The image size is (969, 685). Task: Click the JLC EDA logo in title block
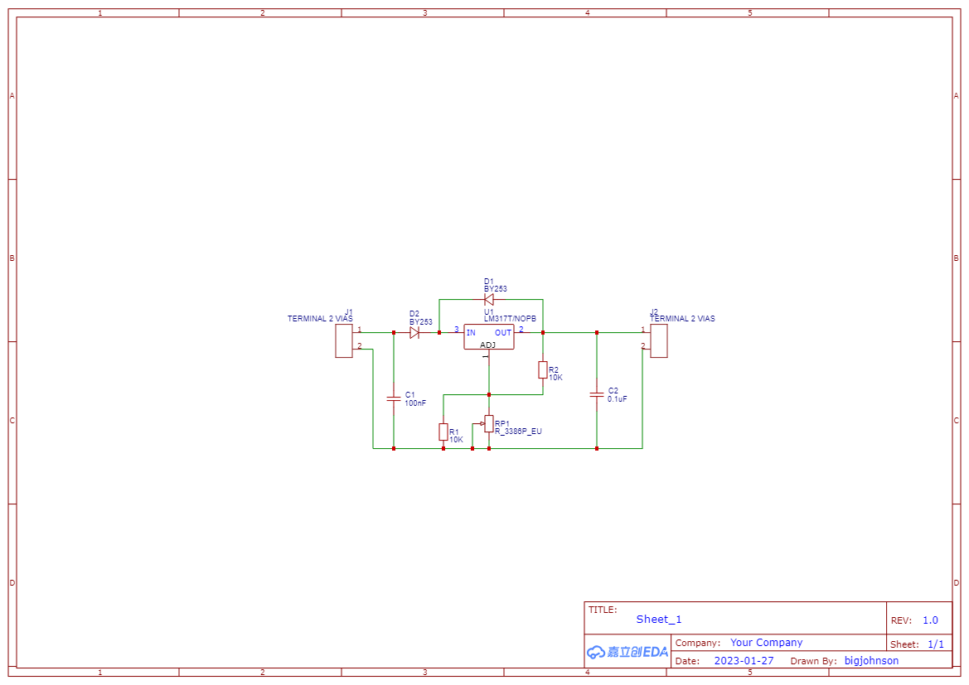tap(627, 652)
